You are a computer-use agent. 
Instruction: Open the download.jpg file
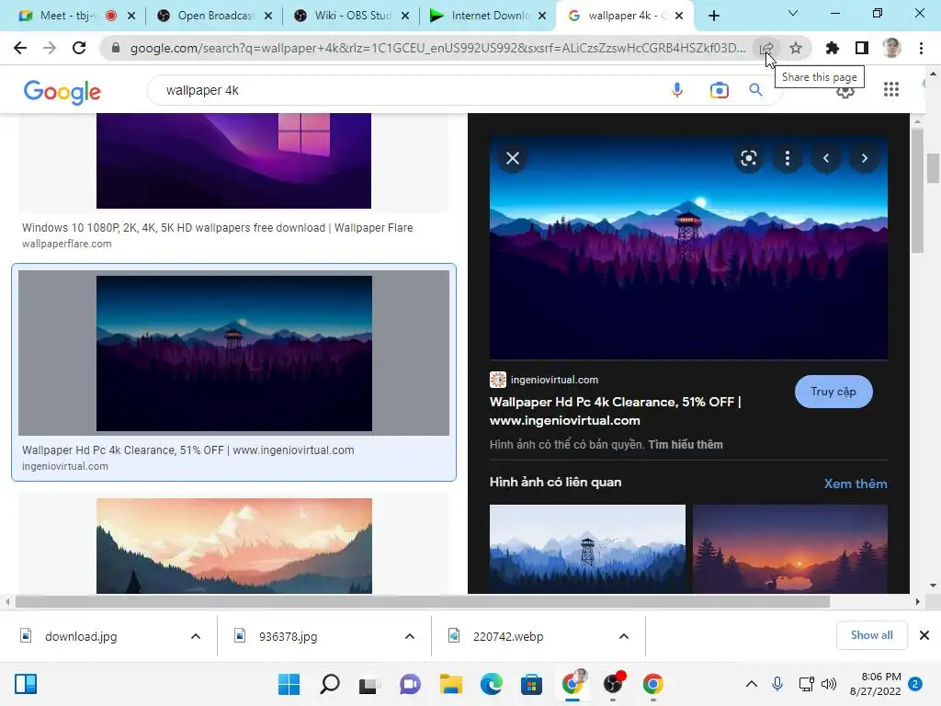pyautogui.click(x=81, y=636)
